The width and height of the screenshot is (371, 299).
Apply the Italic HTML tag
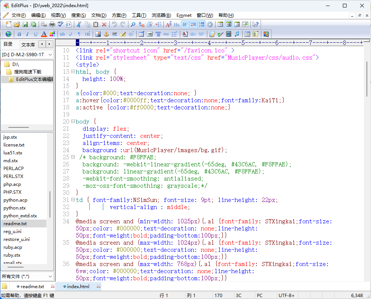coord(27,34)
